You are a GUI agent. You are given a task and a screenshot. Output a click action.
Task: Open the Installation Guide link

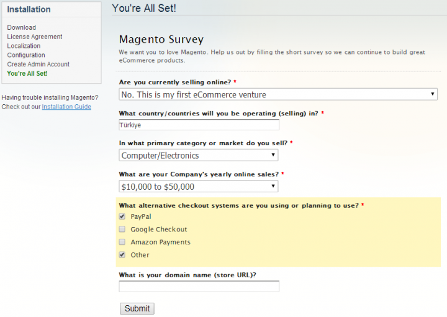[66, 107]
